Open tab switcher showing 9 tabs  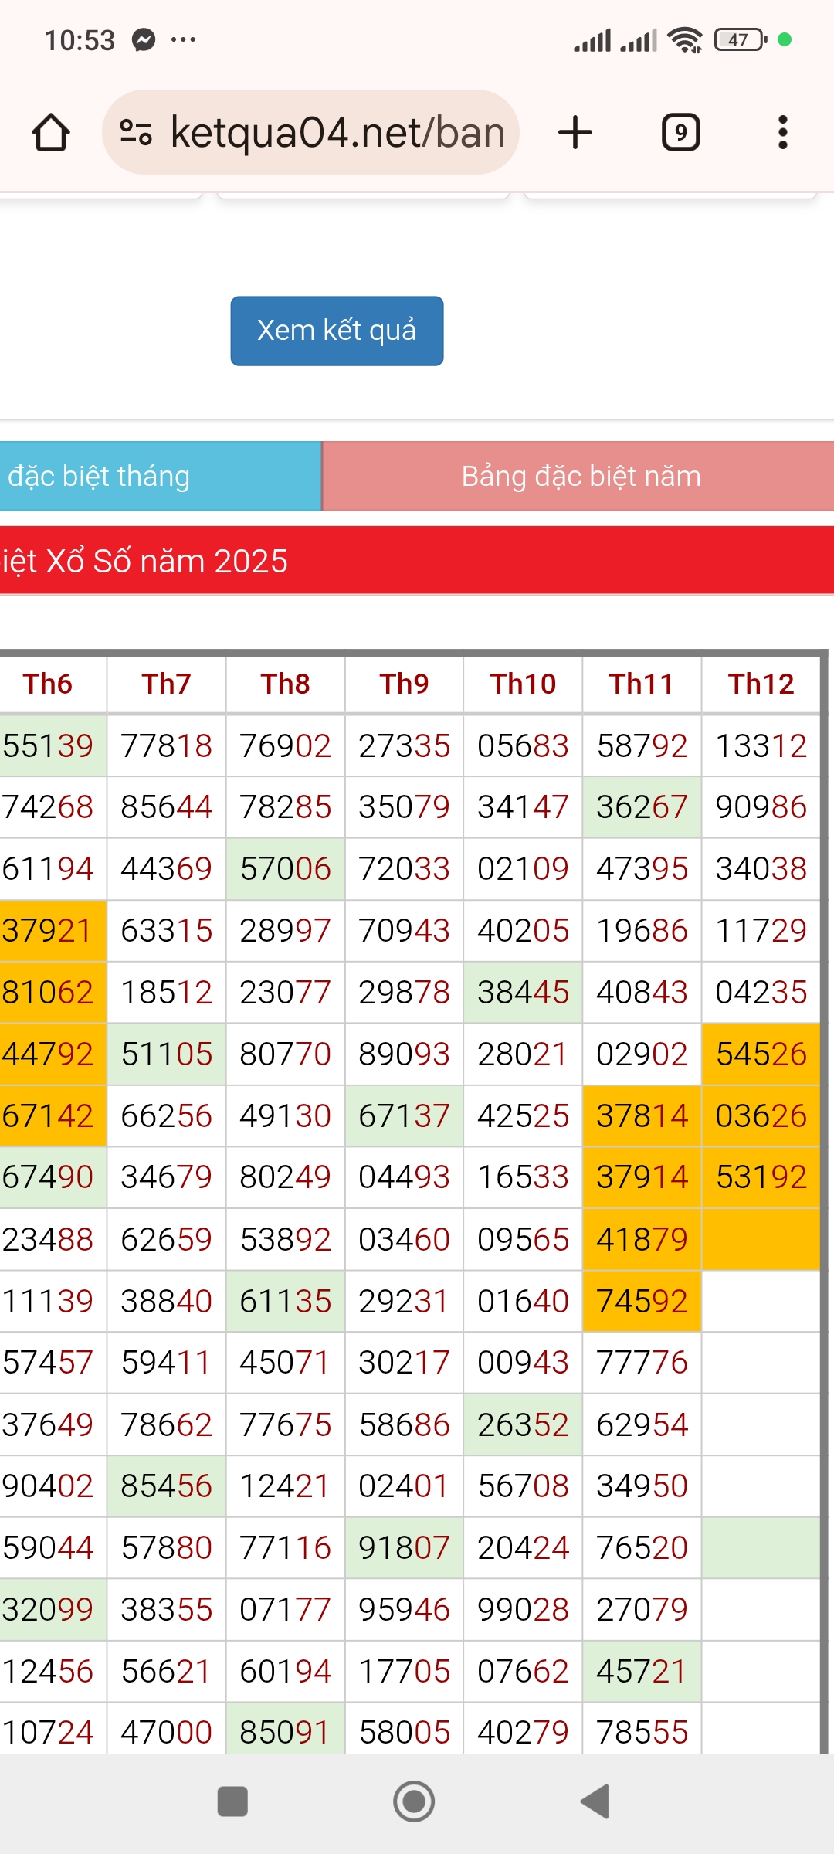(x=681, y=132)
